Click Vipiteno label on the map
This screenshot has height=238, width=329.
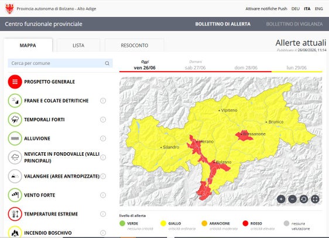(229, 110)
